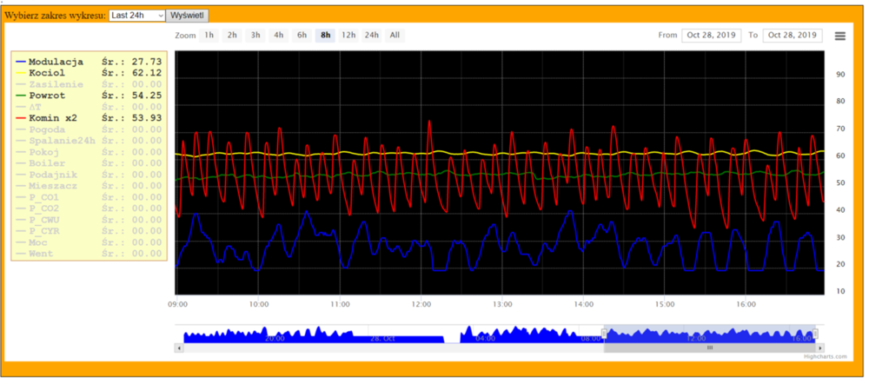Open the chart context menu hamburger icon
Screen dimensions: 869x384
click(x=839, y=36)
